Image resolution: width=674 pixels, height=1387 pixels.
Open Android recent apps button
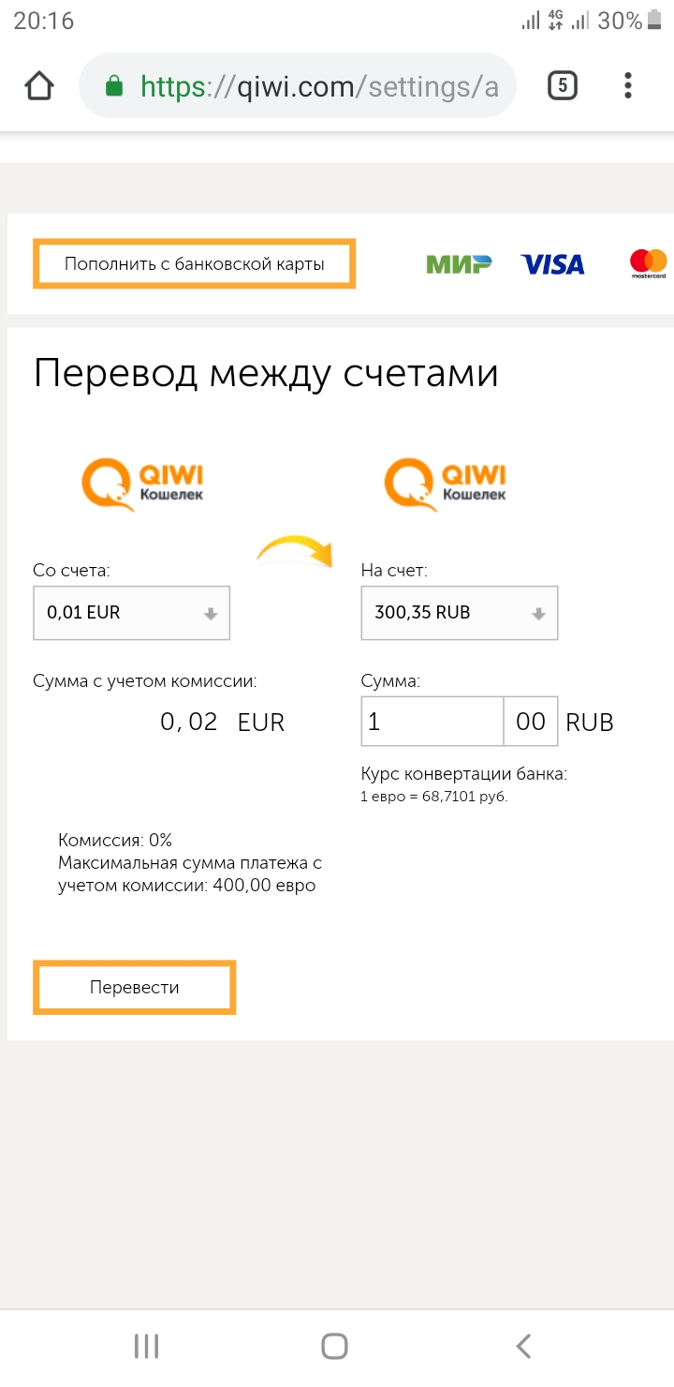pos(147,1347)
